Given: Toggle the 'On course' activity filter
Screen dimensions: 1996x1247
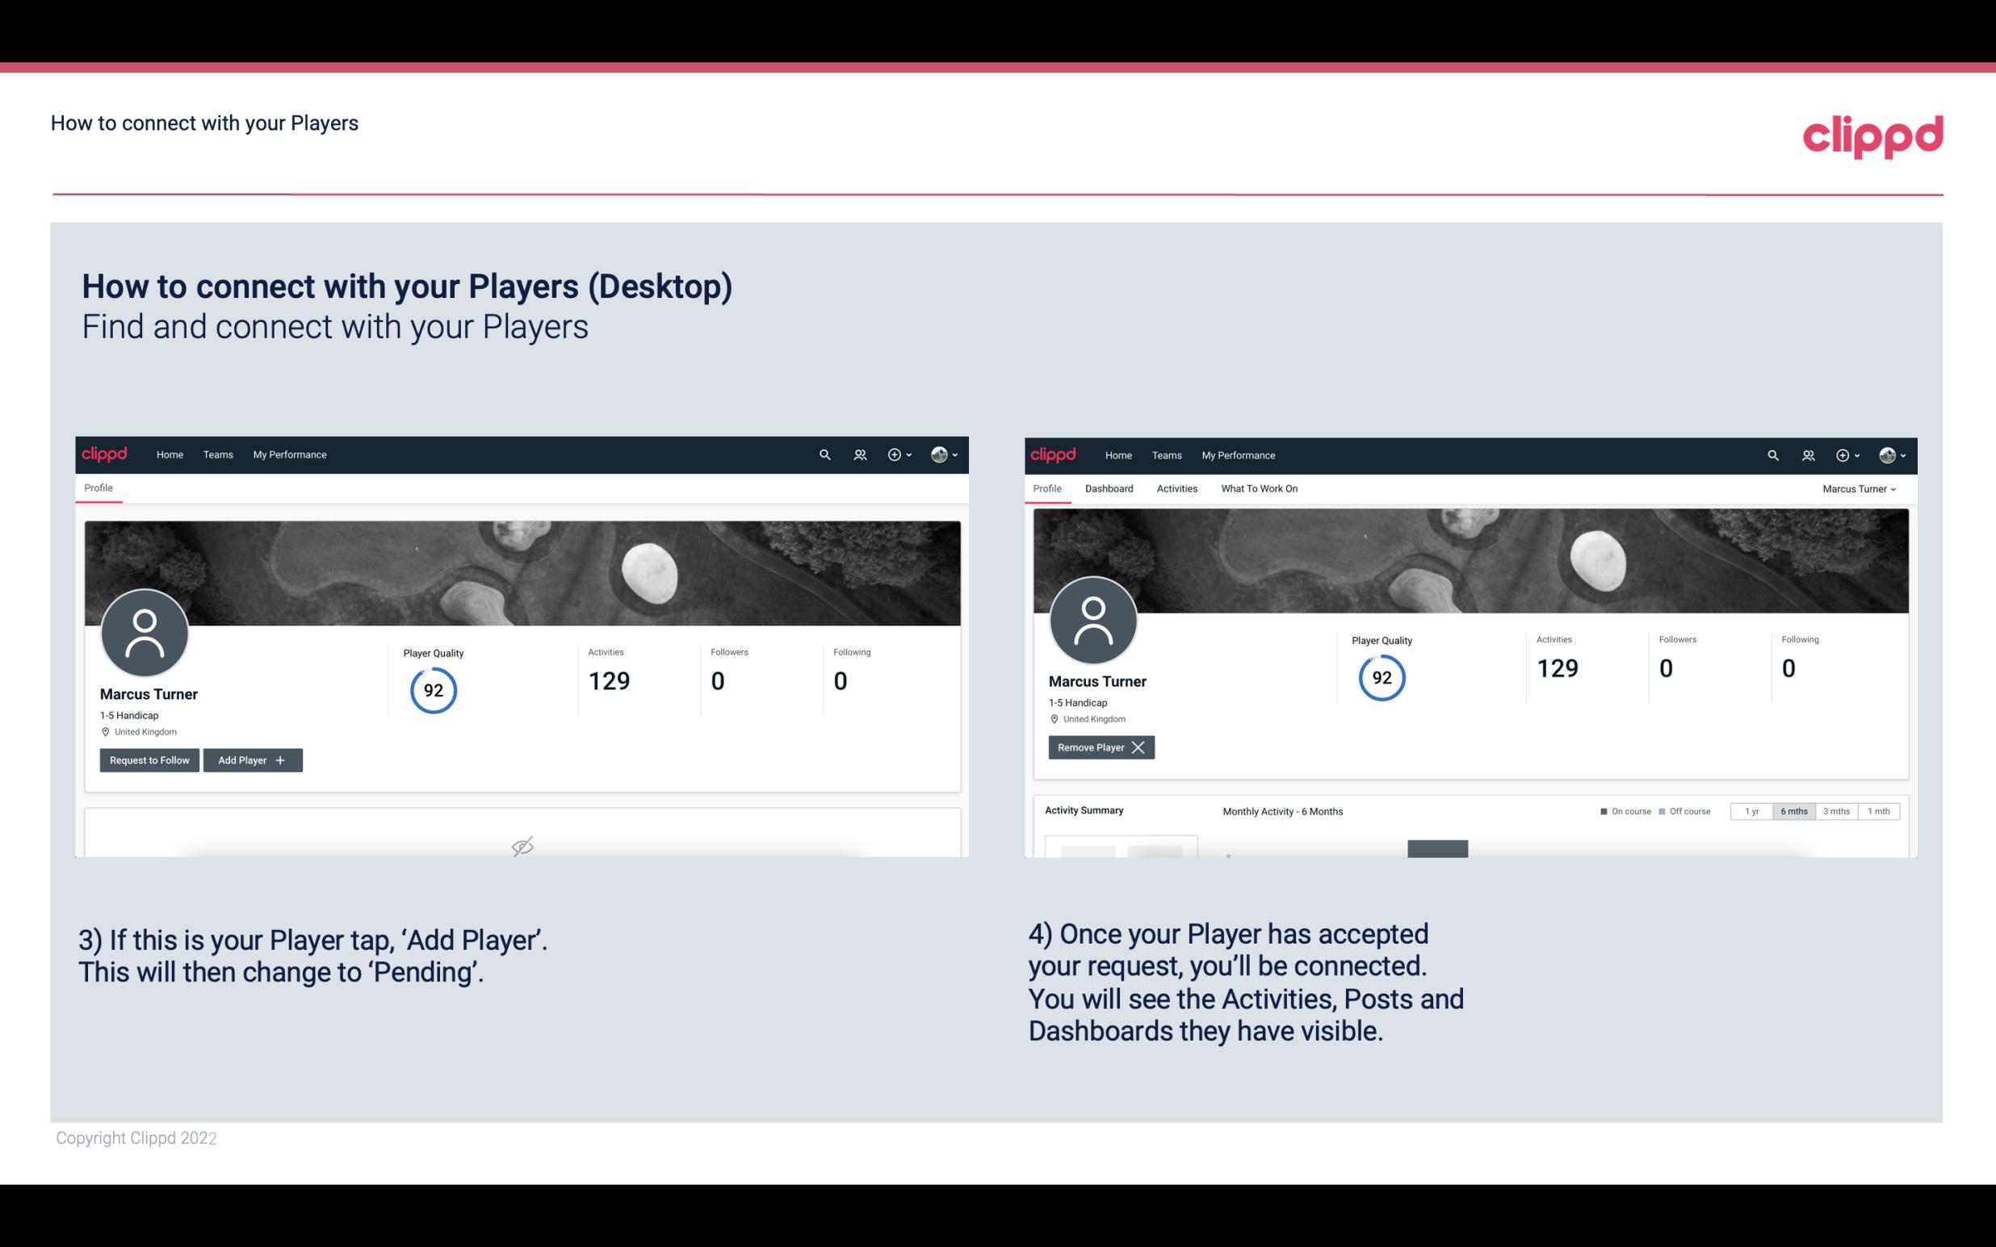Looking at the screenshot, I should click(1621, 810).
